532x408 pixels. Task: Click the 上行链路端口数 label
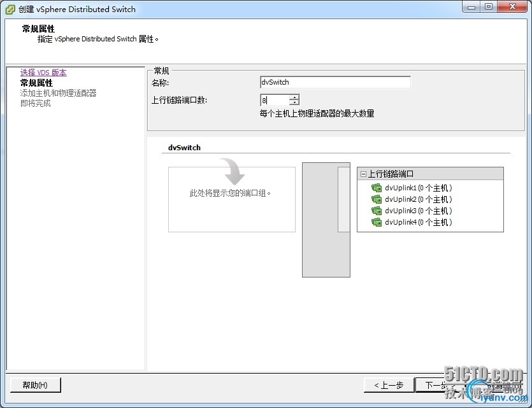(x=179, y=101)
